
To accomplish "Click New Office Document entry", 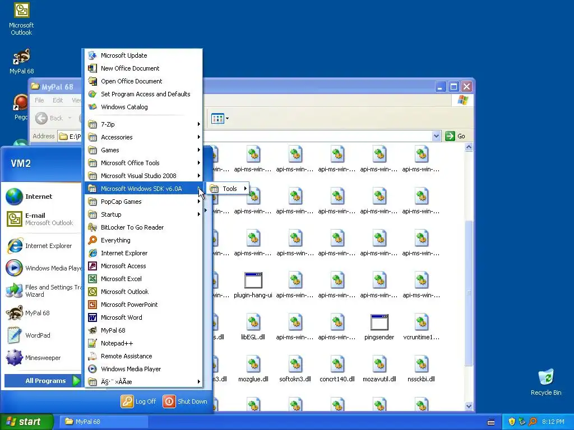I will 143,68.
